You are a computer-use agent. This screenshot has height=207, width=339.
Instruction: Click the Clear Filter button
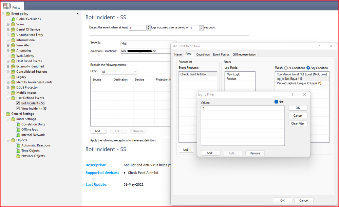(298, 123)
